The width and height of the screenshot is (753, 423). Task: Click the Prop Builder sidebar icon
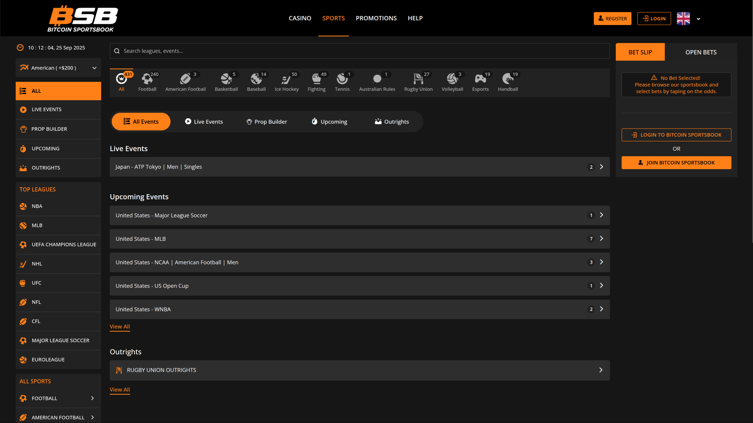click(x=24, y=129)
